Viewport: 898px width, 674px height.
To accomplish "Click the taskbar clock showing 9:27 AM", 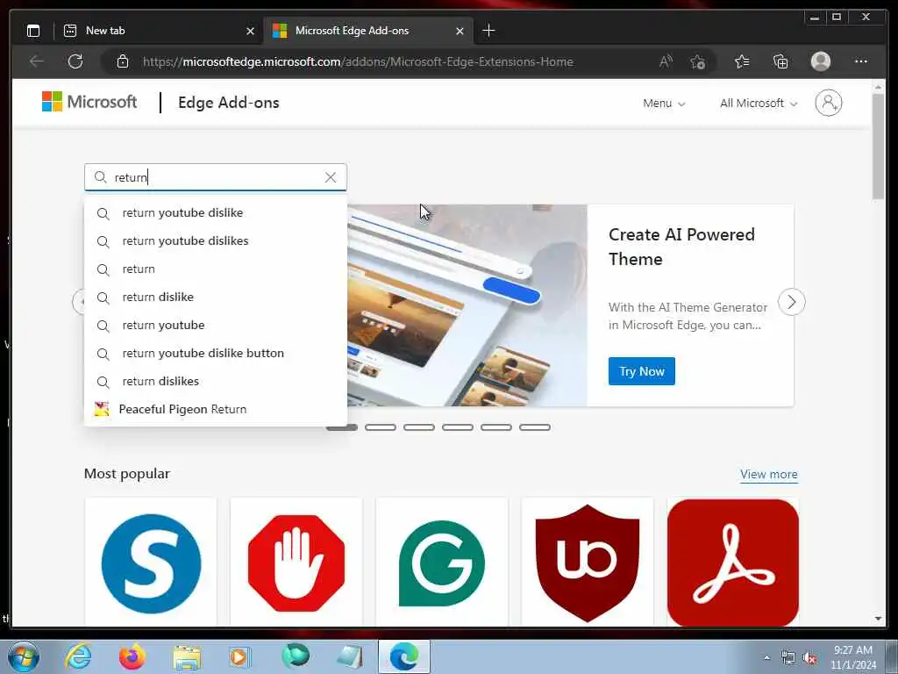I will [x=852, y=657].
